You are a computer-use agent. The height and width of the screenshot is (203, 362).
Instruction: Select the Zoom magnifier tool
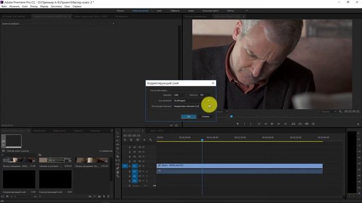pyautogui.click(x=118, y=176)
